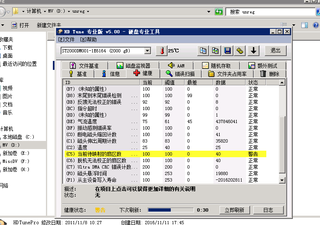Click the SMART list vertical scrollbar thumb
The image size is (320, 225).
(282, 145)
